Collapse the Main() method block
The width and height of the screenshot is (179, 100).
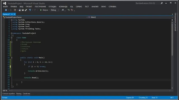[11, 58]
